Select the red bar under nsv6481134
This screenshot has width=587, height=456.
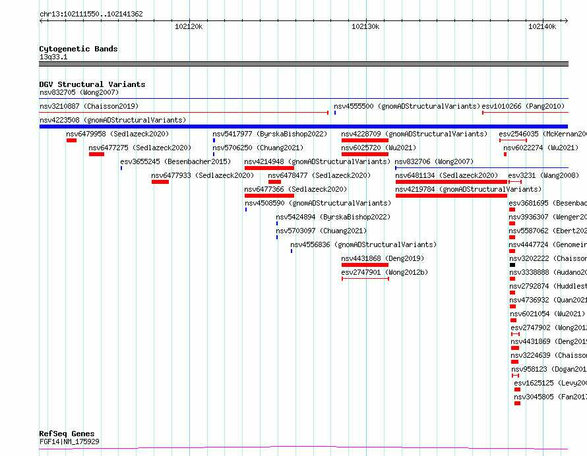coord(452,182)
